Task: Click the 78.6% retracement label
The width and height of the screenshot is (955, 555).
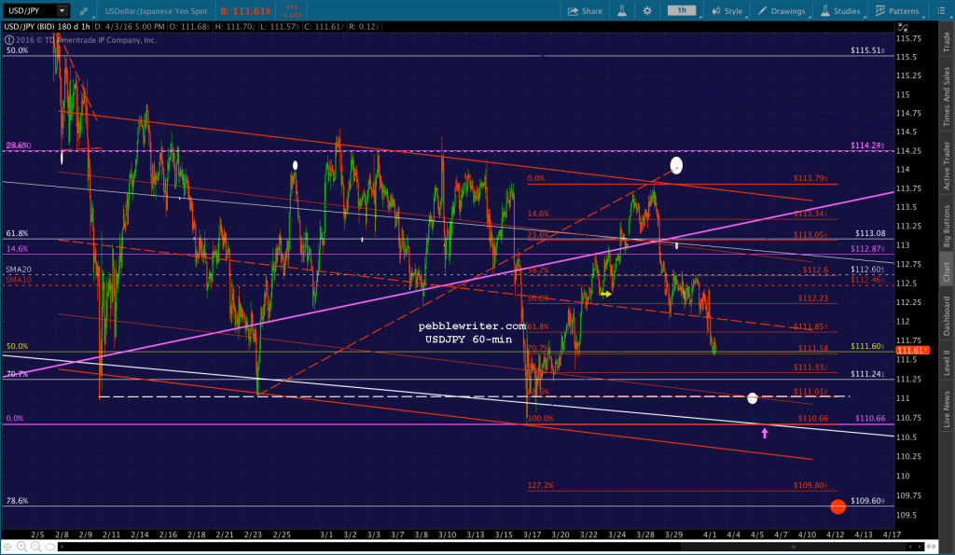Action: click(x=17, y=501)
